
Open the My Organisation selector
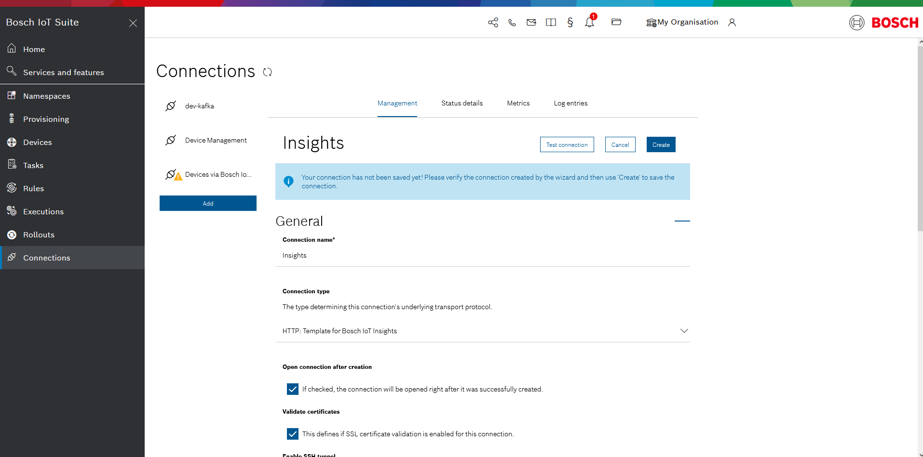(x=682, y=22)
